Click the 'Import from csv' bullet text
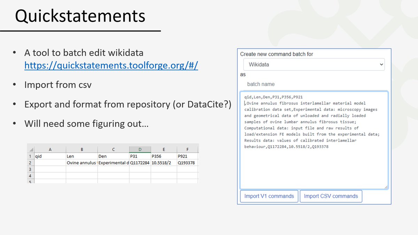Viewport: 418px width, 235px height. [x=58, y=84]
